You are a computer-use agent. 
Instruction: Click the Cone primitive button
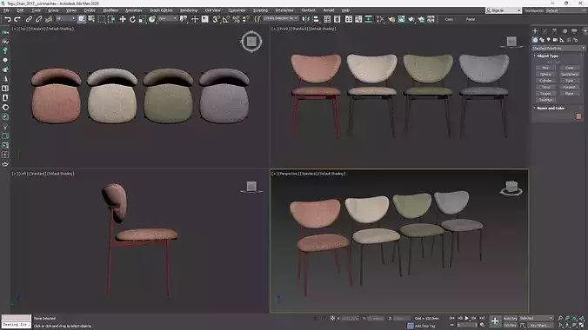pyautogui.click(x=570, y=68)
